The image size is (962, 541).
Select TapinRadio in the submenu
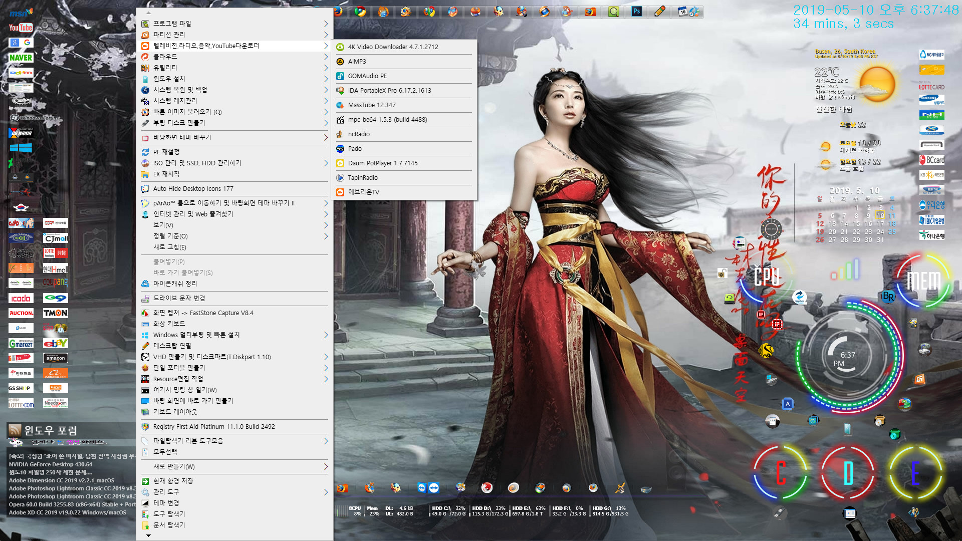click(x=404, y=177)
